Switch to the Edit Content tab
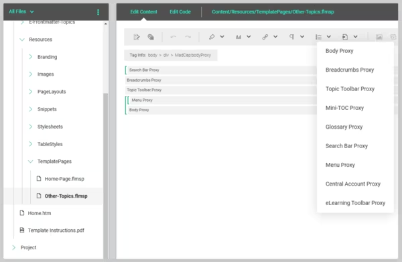 coord(143,12)
